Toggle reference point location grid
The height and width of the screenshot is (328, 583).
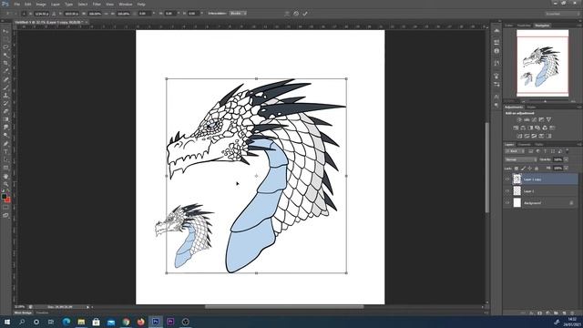25,14
